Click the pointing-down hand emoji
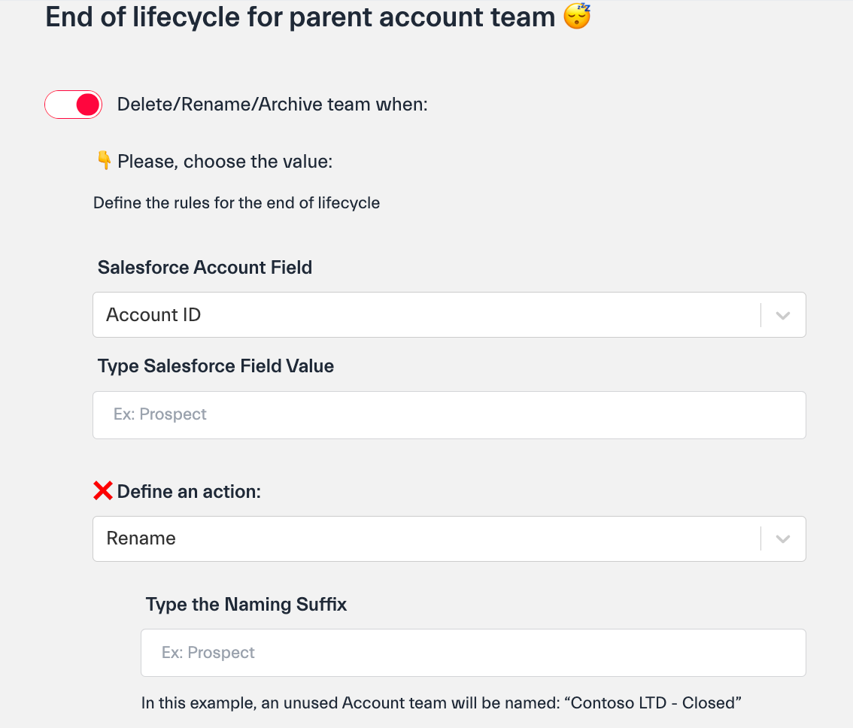Viewport: 853px width, 728px height. (x=104, y=161)
